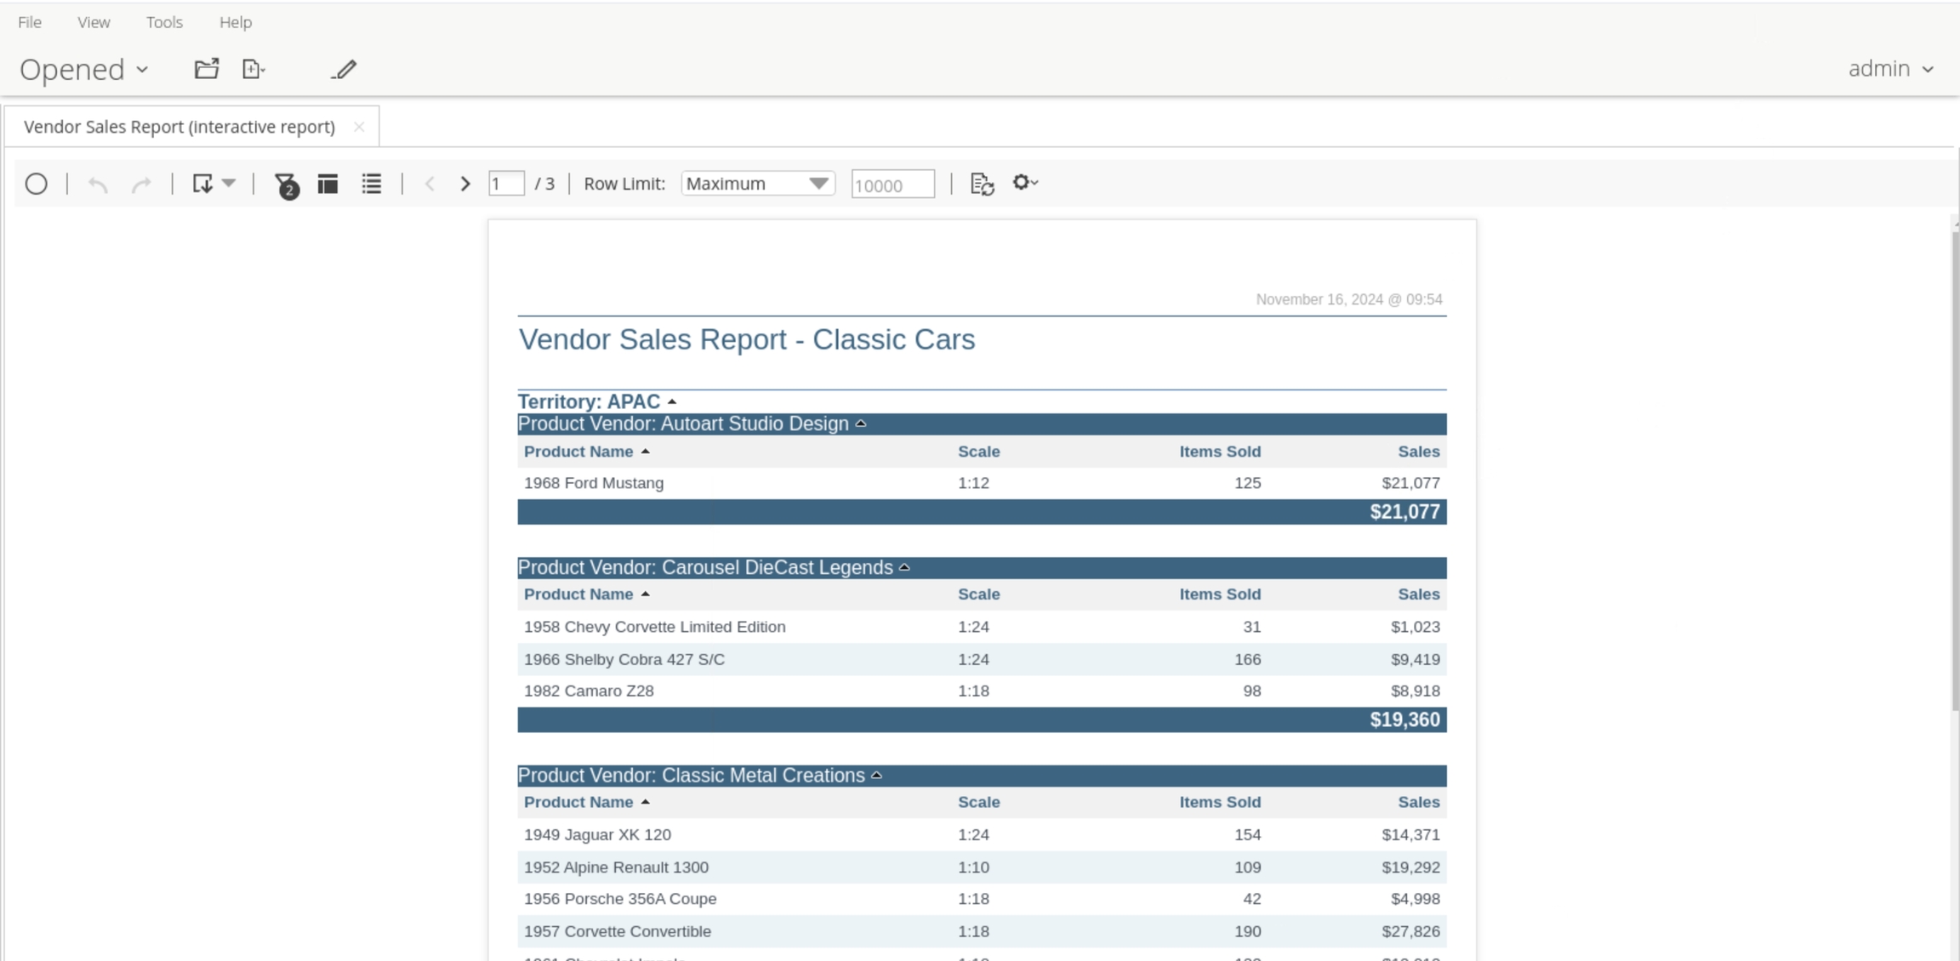This screenshot has height=961, width=1960.
Task: Go to next report page
Action: [x=464, y=184]
